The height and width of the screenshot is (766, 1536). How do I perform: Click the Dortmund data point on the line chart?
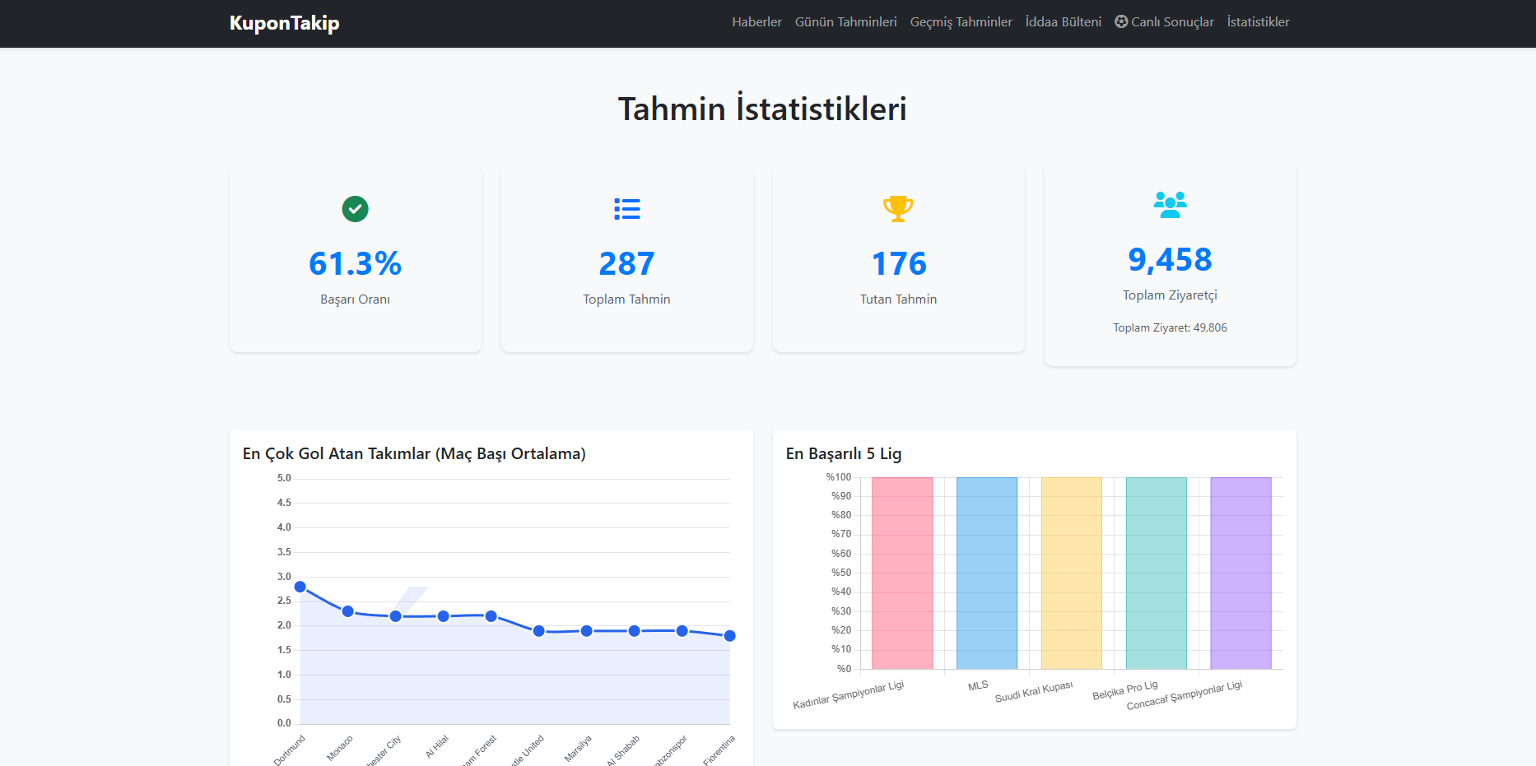point(299,587)
